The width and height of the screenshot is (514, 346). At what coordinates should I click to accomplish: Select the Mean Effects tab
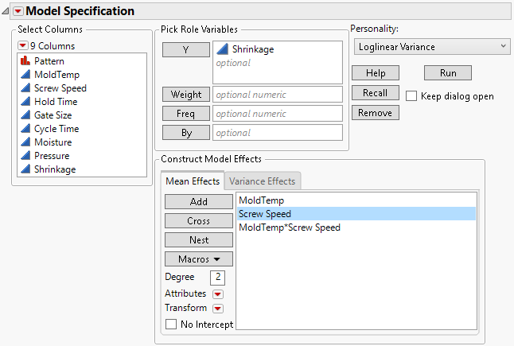192,181
